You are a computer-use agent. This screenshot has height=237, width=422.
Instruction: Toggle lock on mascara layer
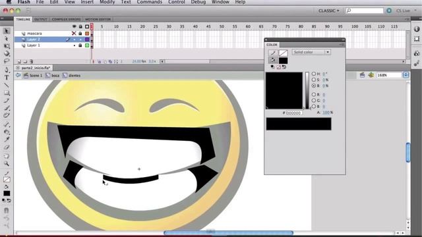(x=80, y=34)
